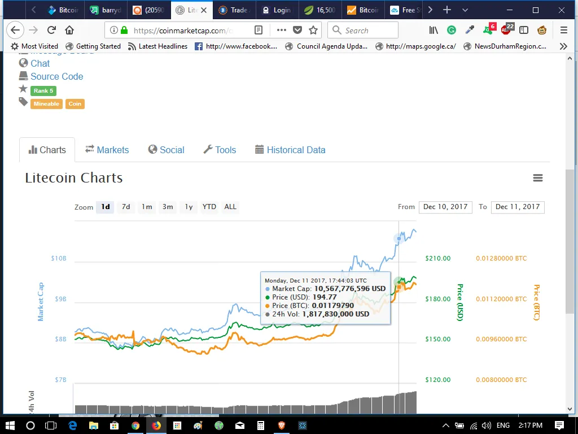This screenshot has height=434, width=578.
Task: Set chart zoom to YTD
Action: (209, 207)
